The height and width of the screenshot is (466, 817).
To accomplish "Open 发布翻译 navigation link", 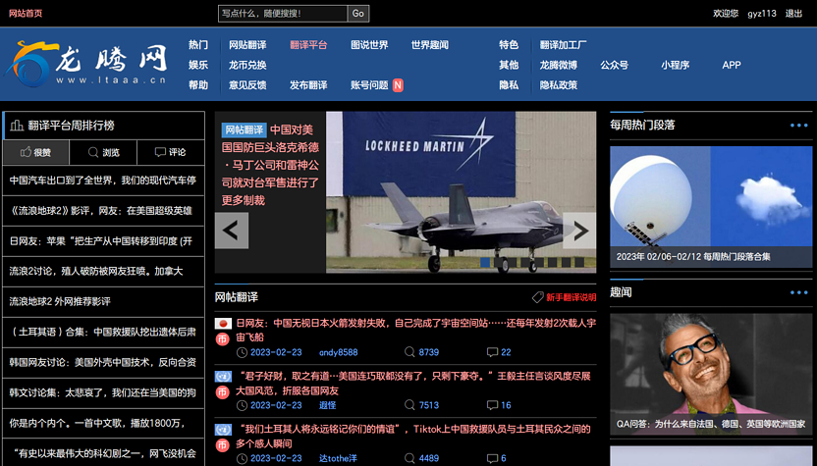I will [308, 85].
